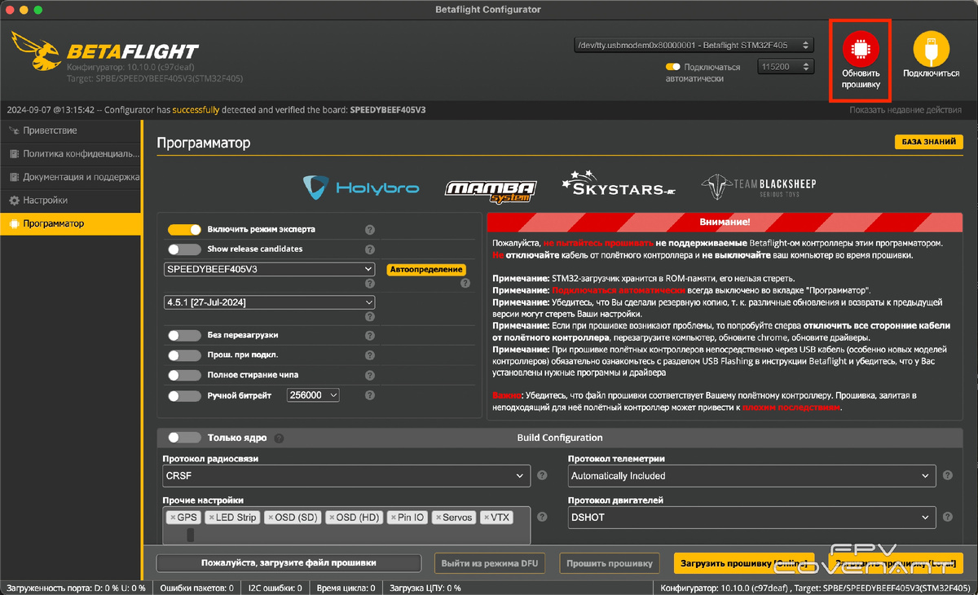Open the Automatically Included telemetry dropdown
Screen dimensions: 978x595
point(751,476)
